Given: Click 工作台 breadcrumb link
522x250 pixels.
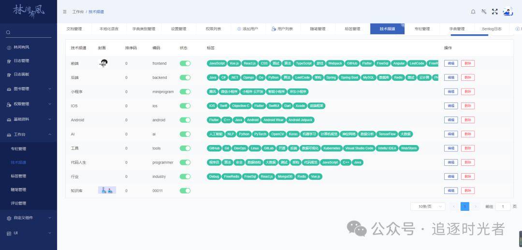Looking at the screenshot, I should [78, 12].
